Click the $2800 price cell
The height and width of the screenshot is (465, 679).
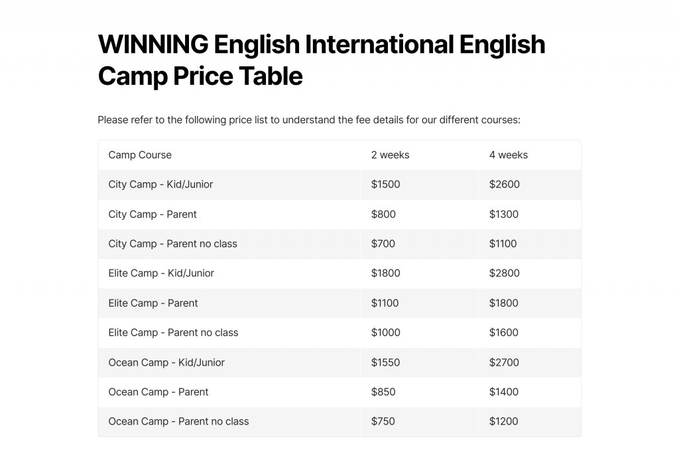click(x=505, y=273)
